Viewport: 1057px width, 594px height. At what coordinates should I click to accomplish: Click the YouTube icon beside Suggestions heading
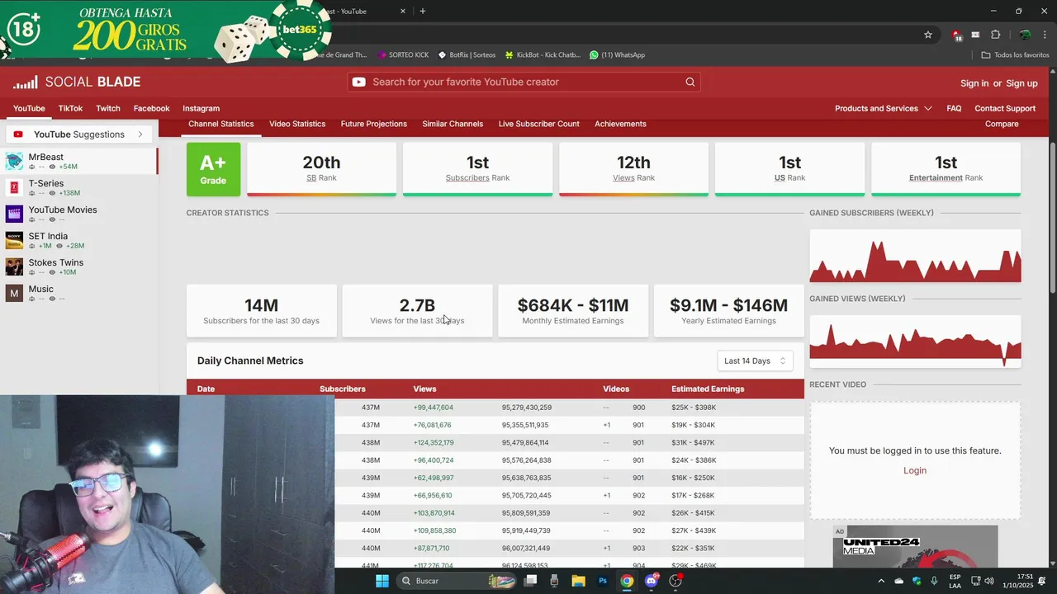point(18,134)
